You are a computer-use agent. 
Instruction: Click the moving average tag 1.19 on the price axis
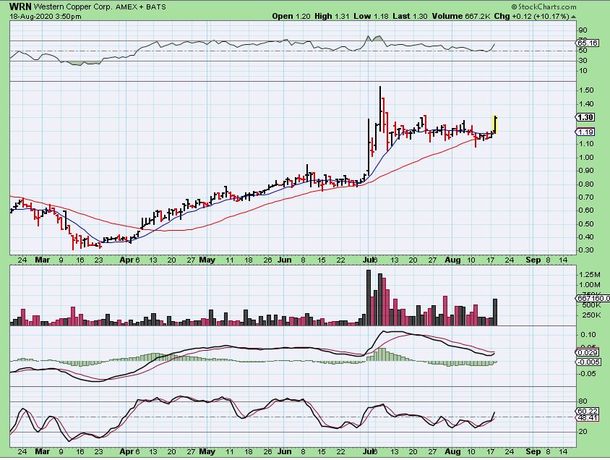585,132
